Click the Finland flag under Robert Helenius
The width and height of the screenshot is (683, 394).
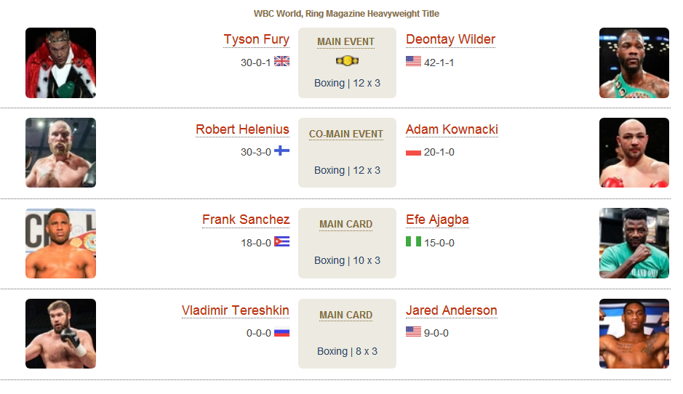pyautogui.click(x=281, y=151)
